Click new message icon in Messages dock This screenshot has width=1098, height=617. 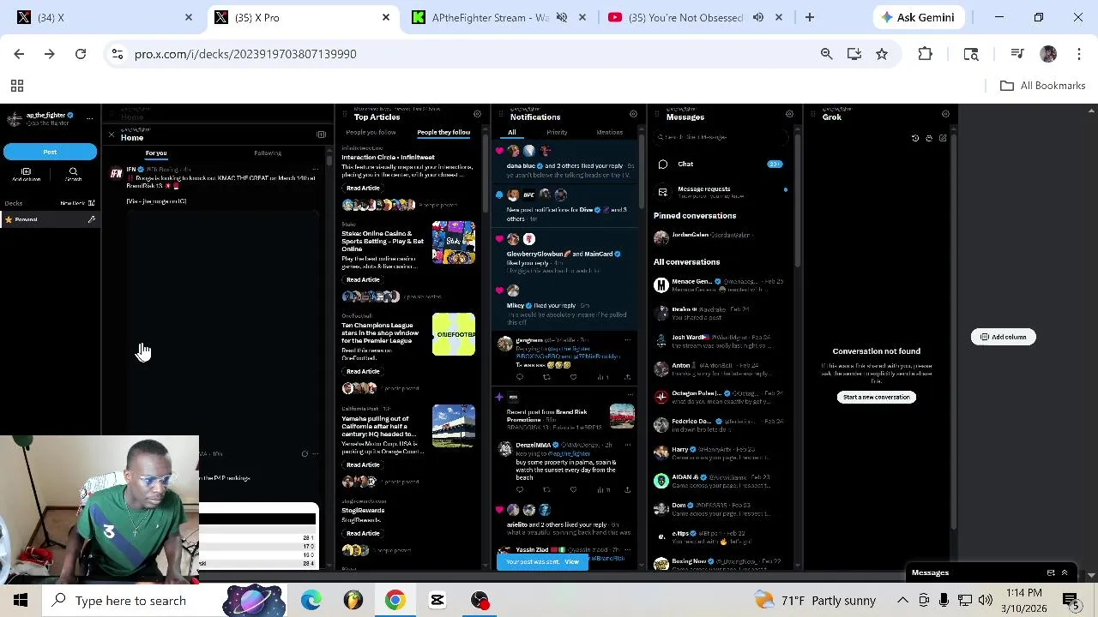coord(1051,572)
